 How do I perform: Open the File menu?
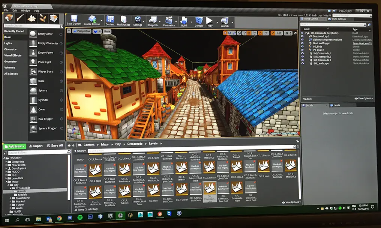[x=6, y=10]
